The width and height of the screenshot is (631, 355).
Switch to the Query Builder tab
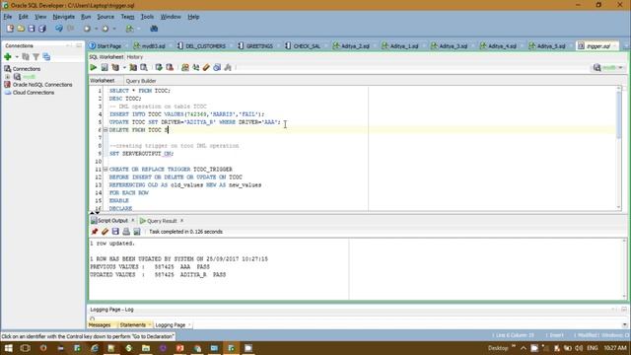click(x=141, y=81)
